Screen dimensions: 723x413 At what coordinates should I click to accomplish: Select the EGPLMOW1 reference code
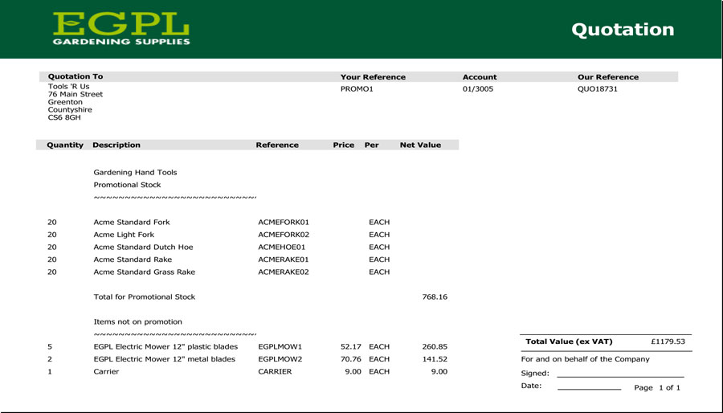point(280,347)
